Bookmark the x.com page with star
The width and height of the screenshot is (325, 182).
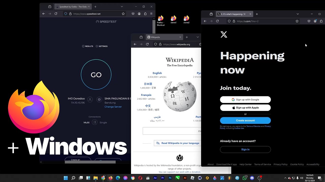(297, 21)
